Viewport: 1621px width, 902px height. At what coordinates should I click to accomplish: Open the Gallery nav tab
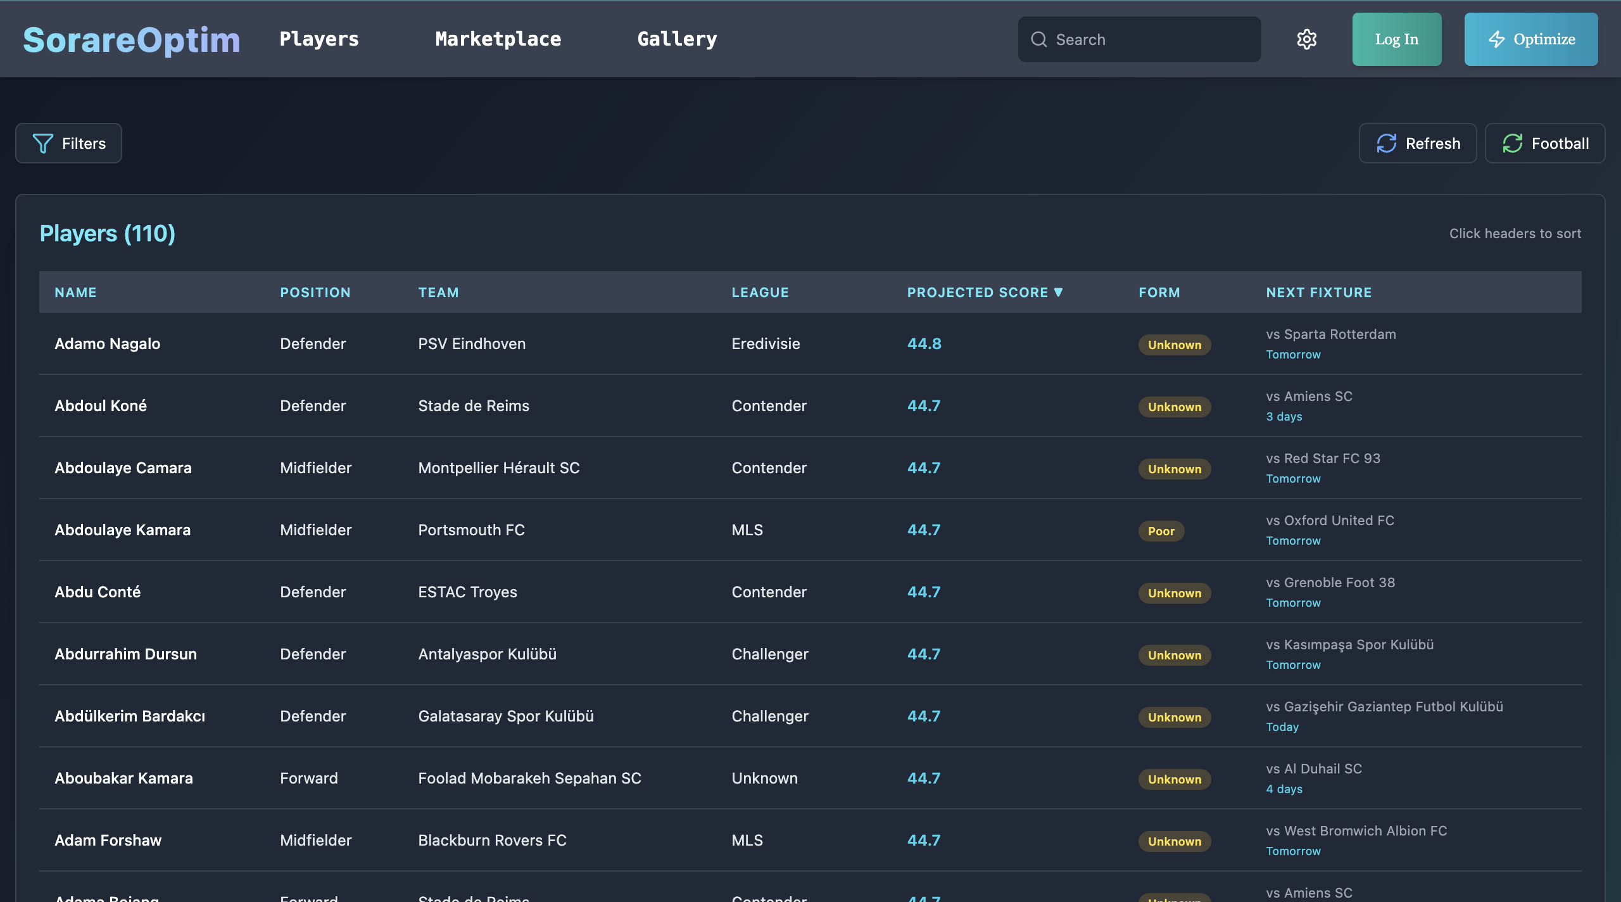click(678, 39)
